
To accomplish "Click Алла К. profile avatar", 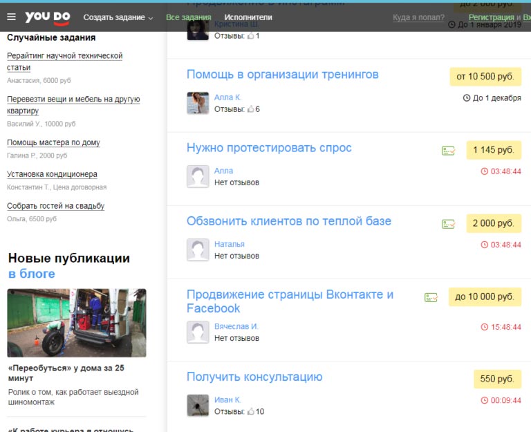I will (198, 103).
